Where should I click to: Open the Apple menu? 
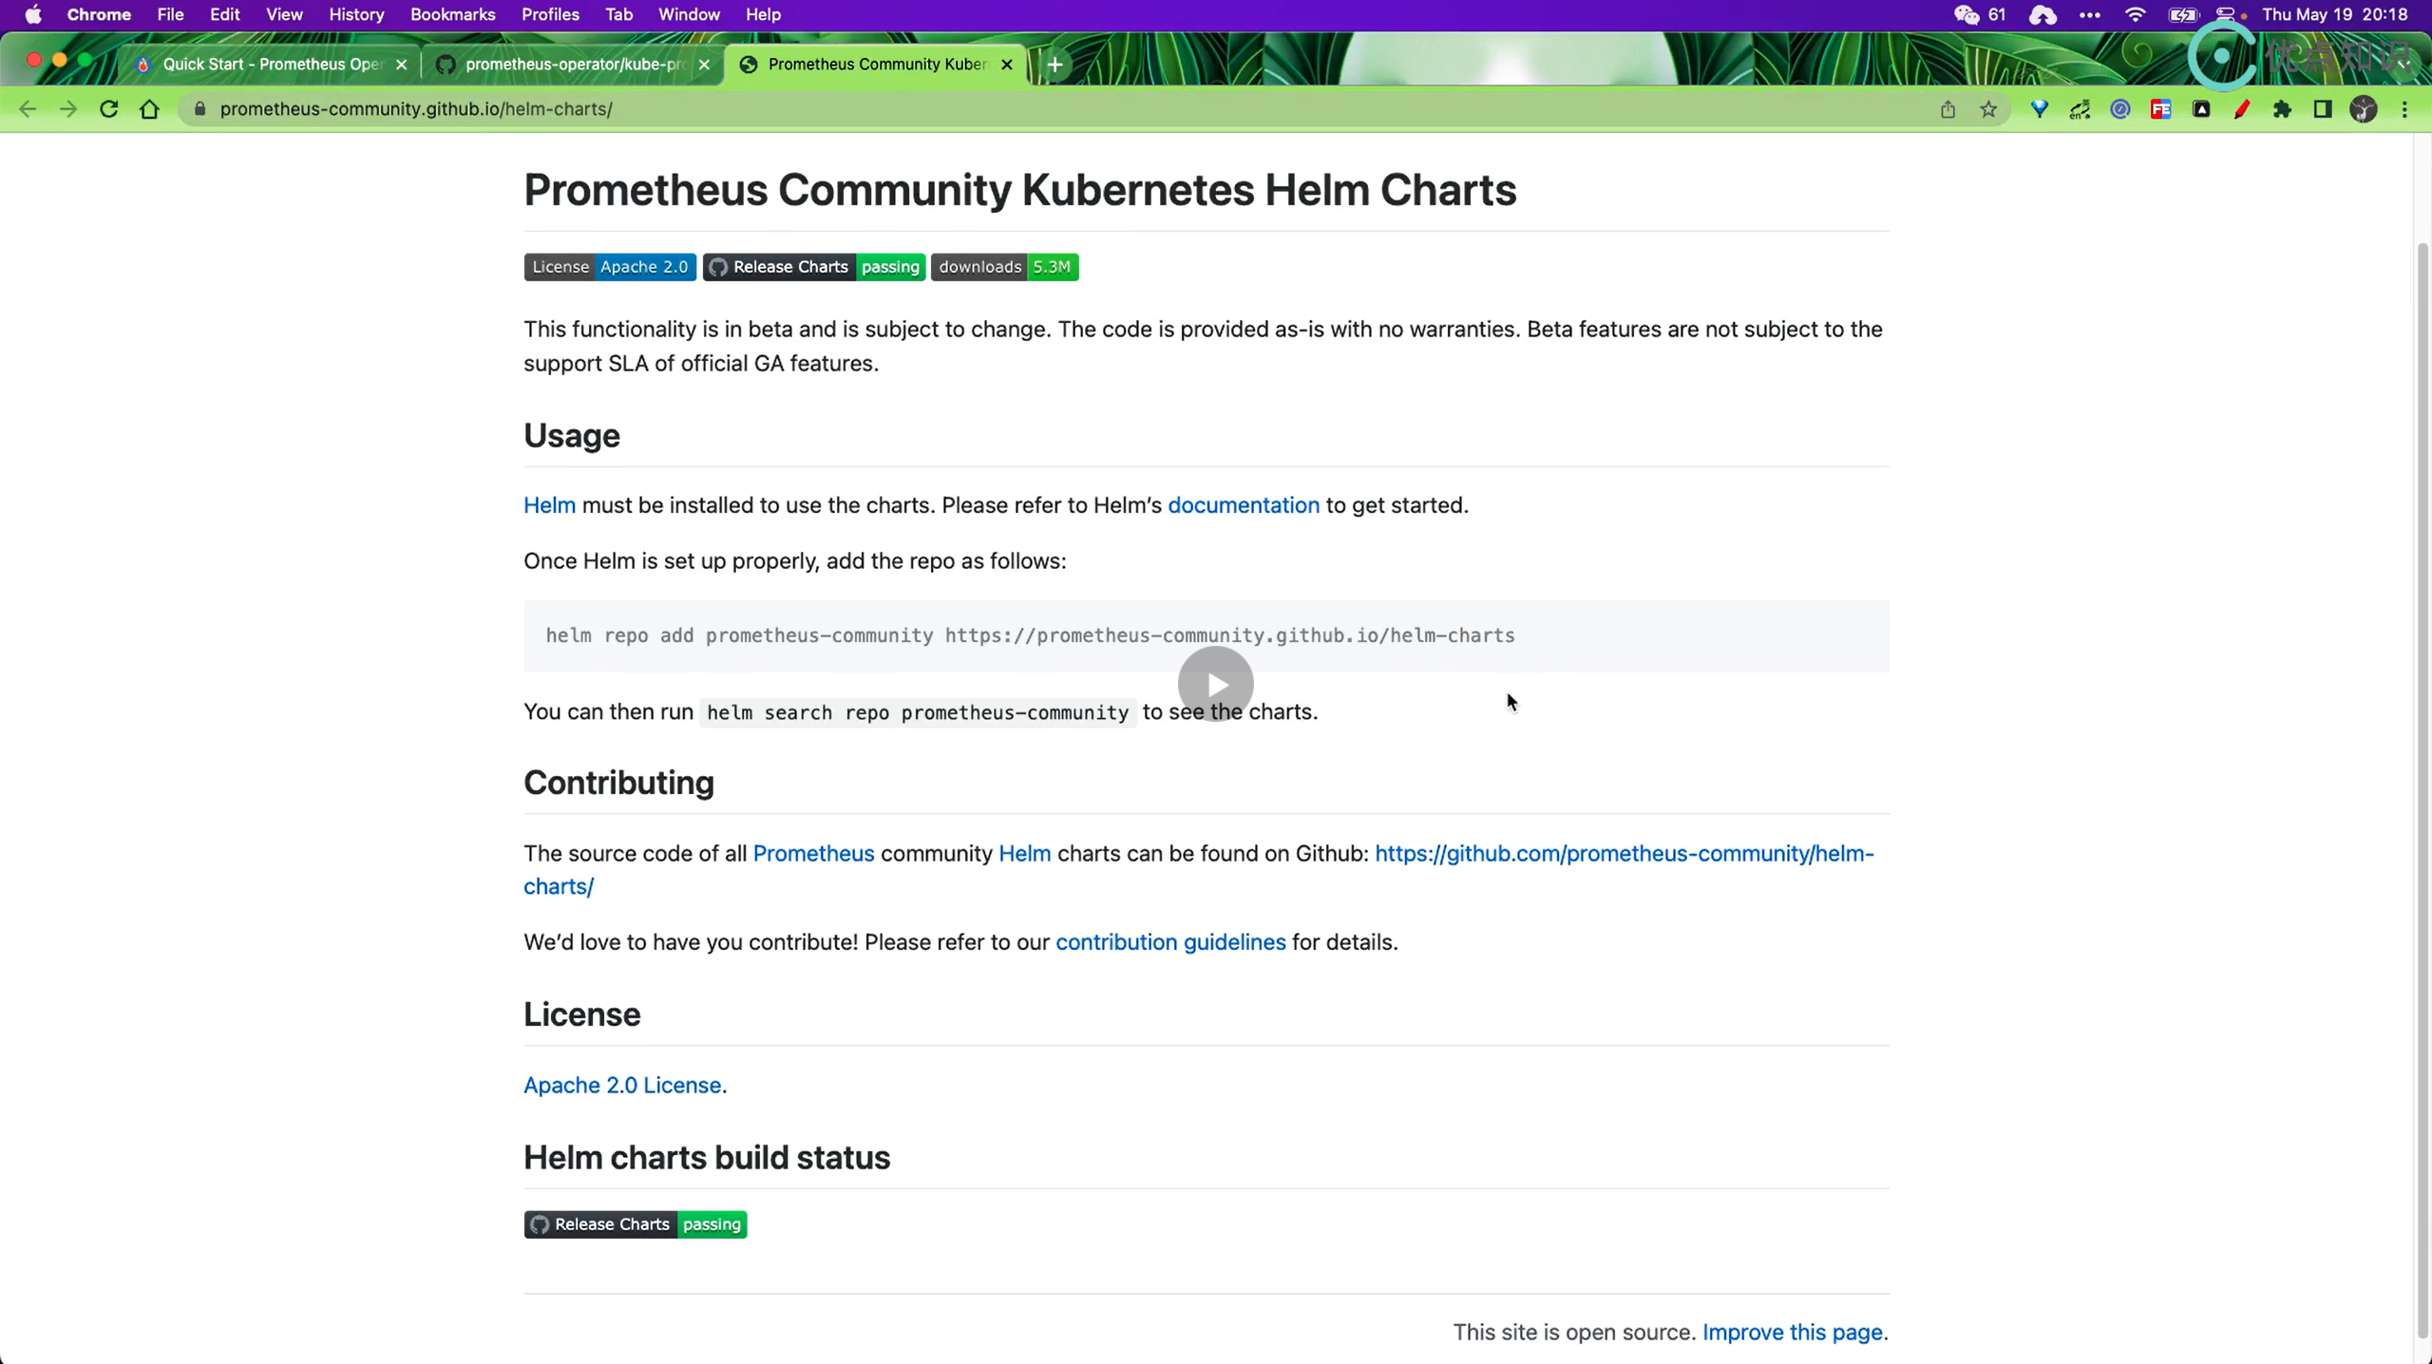point(33,14)
